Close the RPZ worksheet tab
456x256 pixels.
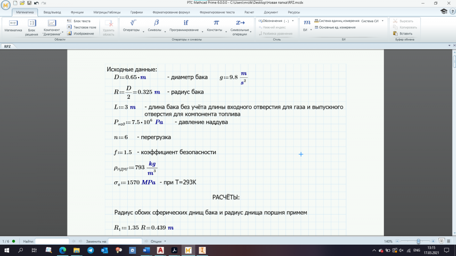[454, 45]
